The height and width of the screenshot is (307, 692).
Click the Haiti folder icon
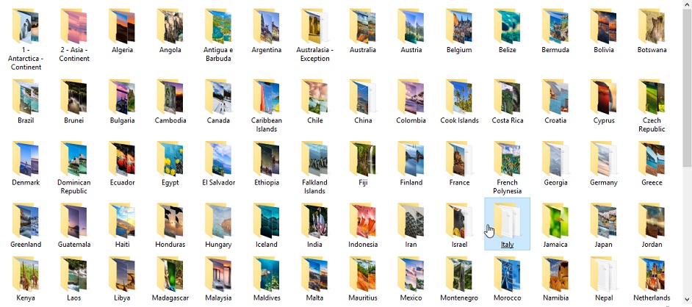coord(122,220)
